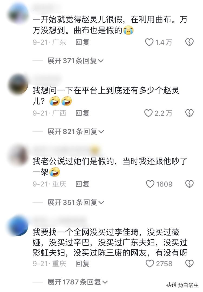
Task: Like the comment with 1.4万 likes
Action: tap(149, 42)
